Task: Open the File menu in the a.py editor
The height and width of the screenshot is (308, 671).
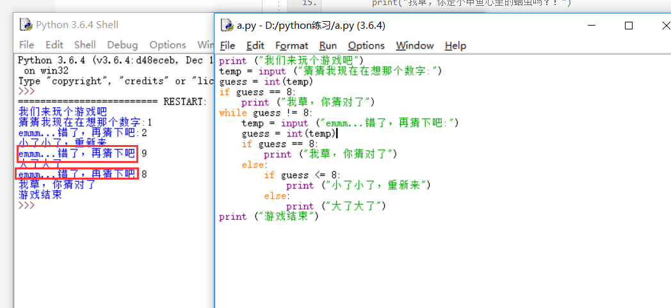Action: (x=227, y=46)
